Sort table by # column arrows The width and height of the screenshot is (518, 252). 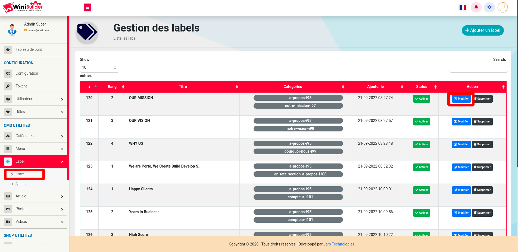click(95, 86)
